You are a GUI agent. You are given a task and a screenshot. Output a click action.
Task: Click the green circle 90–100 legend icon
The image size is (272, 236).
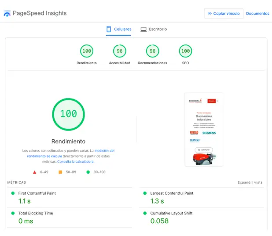[x=88, y=172]
